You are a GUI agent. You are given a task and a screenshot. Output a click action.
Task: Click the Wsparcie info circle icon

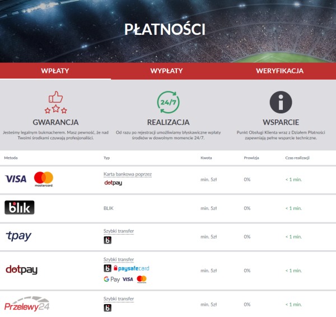[x=281, y=102]
